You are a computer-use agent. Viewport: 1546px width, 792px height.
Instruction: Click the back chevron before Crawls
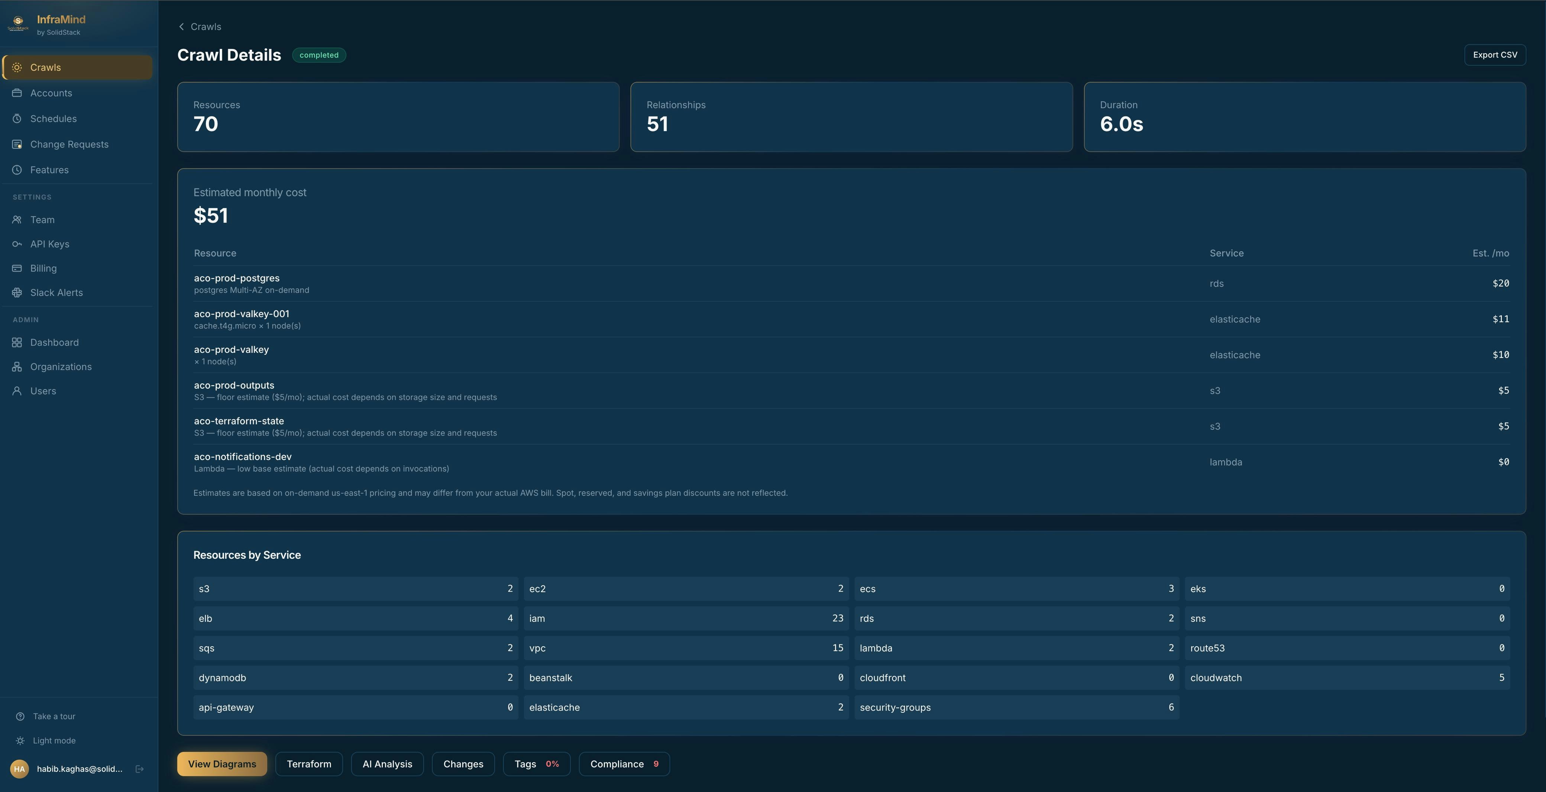pos(181,27)
